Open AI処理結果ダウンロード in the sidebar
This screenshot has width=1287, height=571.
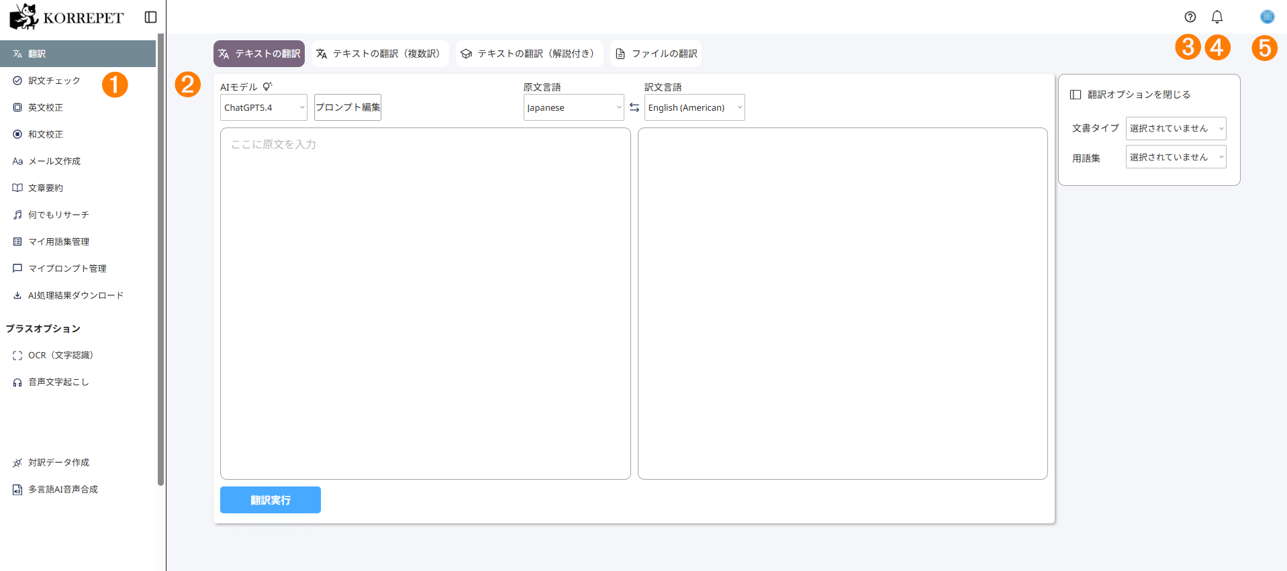click(78, 295)
